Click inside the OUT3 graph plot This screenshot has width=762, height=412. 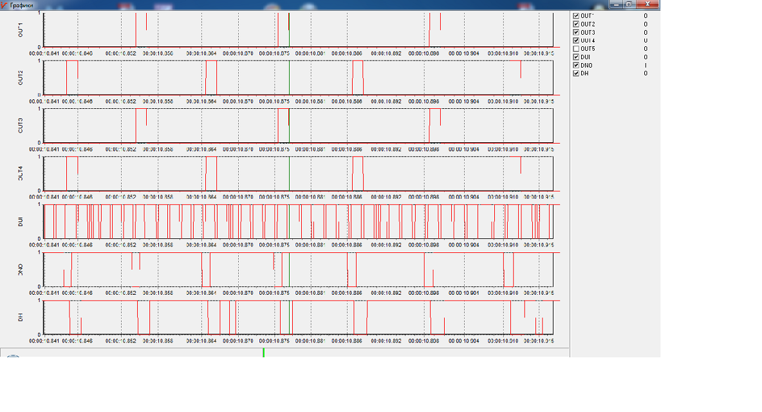click(x=299, y=126)
